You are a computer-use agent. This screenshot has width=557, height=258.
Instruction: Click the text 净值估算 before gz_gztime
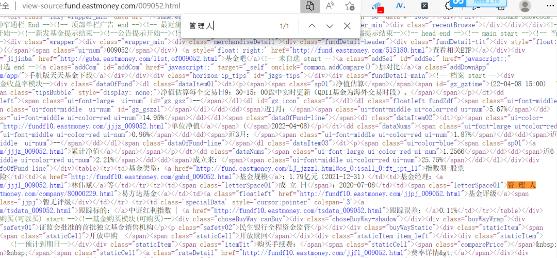[x=350, y=84]
